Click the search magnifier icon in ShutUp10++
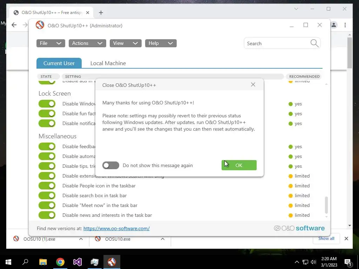 [x=314, y=43]
